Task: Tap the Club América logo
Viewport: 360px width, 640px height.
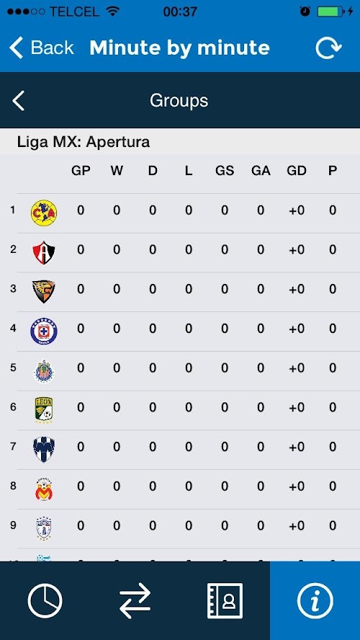Action: tap(44, 213)
